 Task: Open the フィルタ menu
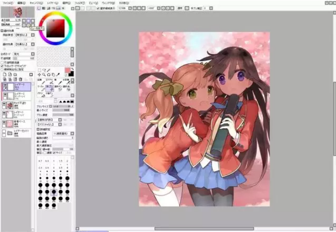80,3
